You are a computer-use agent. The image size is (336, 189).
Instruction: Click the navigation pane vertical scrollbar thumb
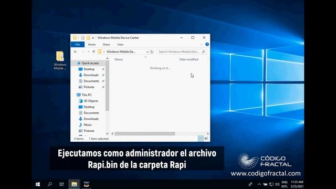(x=107, y=86)
